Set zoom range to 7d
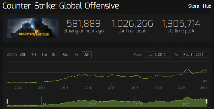This screenshot has height=109, width=214. coord(34,55)
